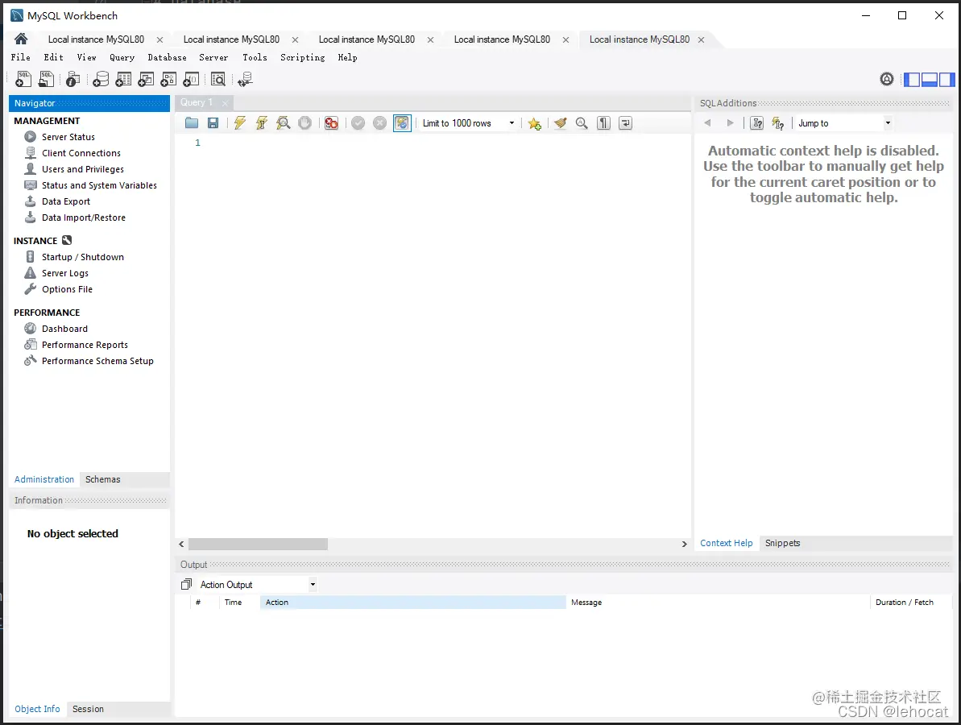
Task: Open the Query menu
Action: pyautogui.click(x=122, y=57)
